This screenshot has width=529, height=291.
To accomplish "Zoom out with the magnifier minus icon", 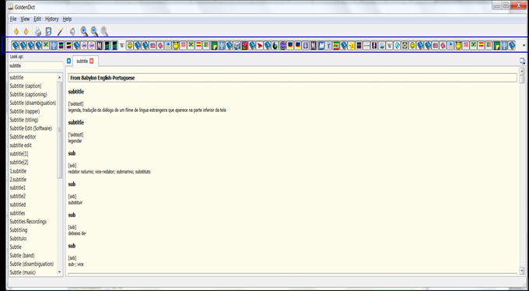I will coord(94,31).
